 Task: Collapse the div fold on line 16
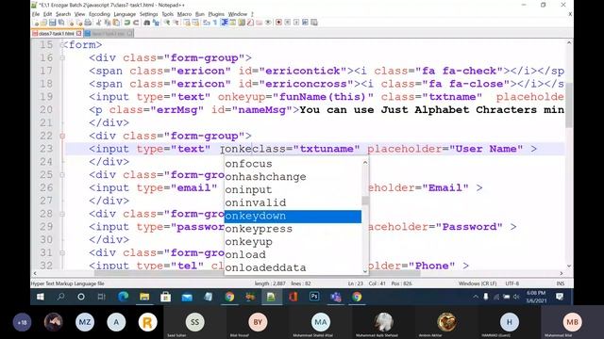[62, 58]
